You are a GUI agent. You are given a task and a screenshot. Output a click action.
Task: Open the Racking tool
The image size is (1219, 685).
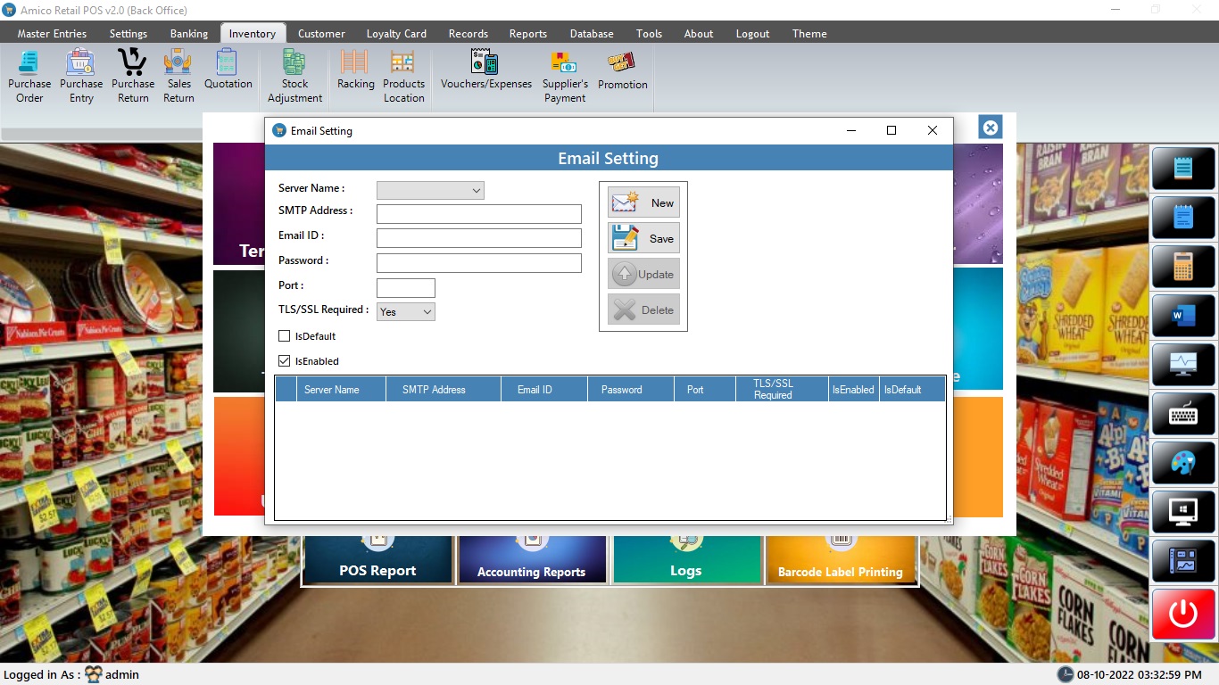point(355,71)
